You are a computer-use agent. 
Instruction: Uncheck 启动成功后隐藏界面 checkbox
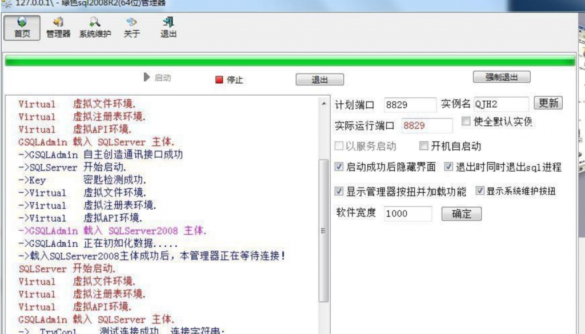(x=339, y=166)
